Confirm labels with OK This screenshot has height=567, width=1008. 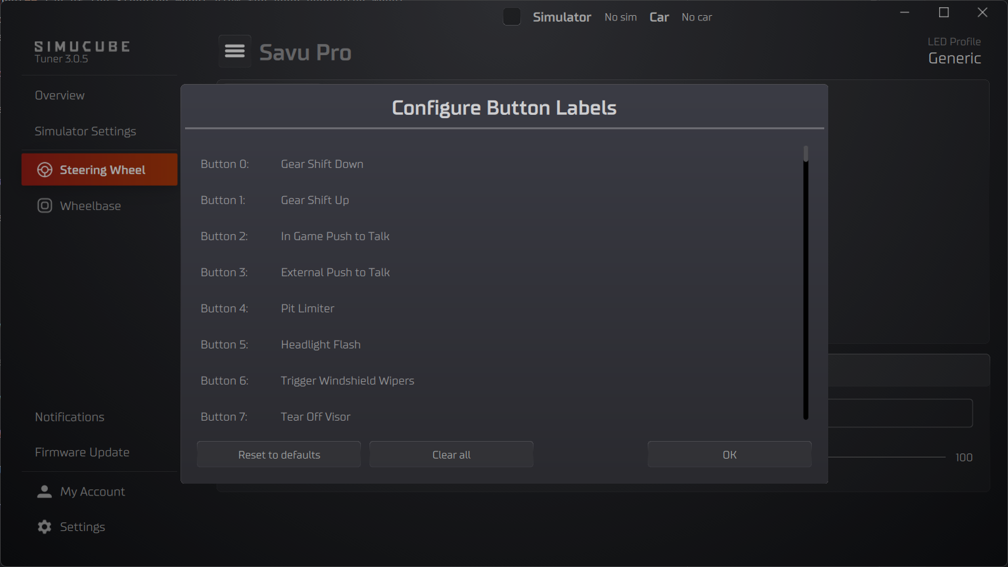pyautogui.click(x=729, y=454)
